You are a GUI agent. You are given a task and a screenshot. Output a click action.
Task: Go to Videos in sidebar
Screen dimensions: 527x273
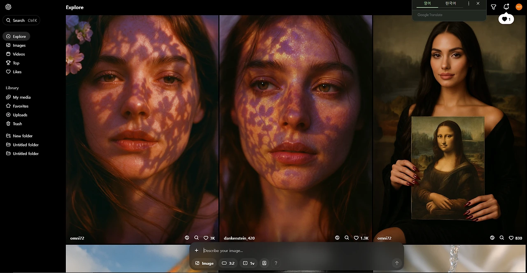16,54
